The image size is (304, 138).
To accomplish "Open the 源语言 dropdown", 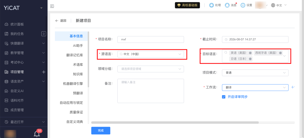I will pos(151,54).
